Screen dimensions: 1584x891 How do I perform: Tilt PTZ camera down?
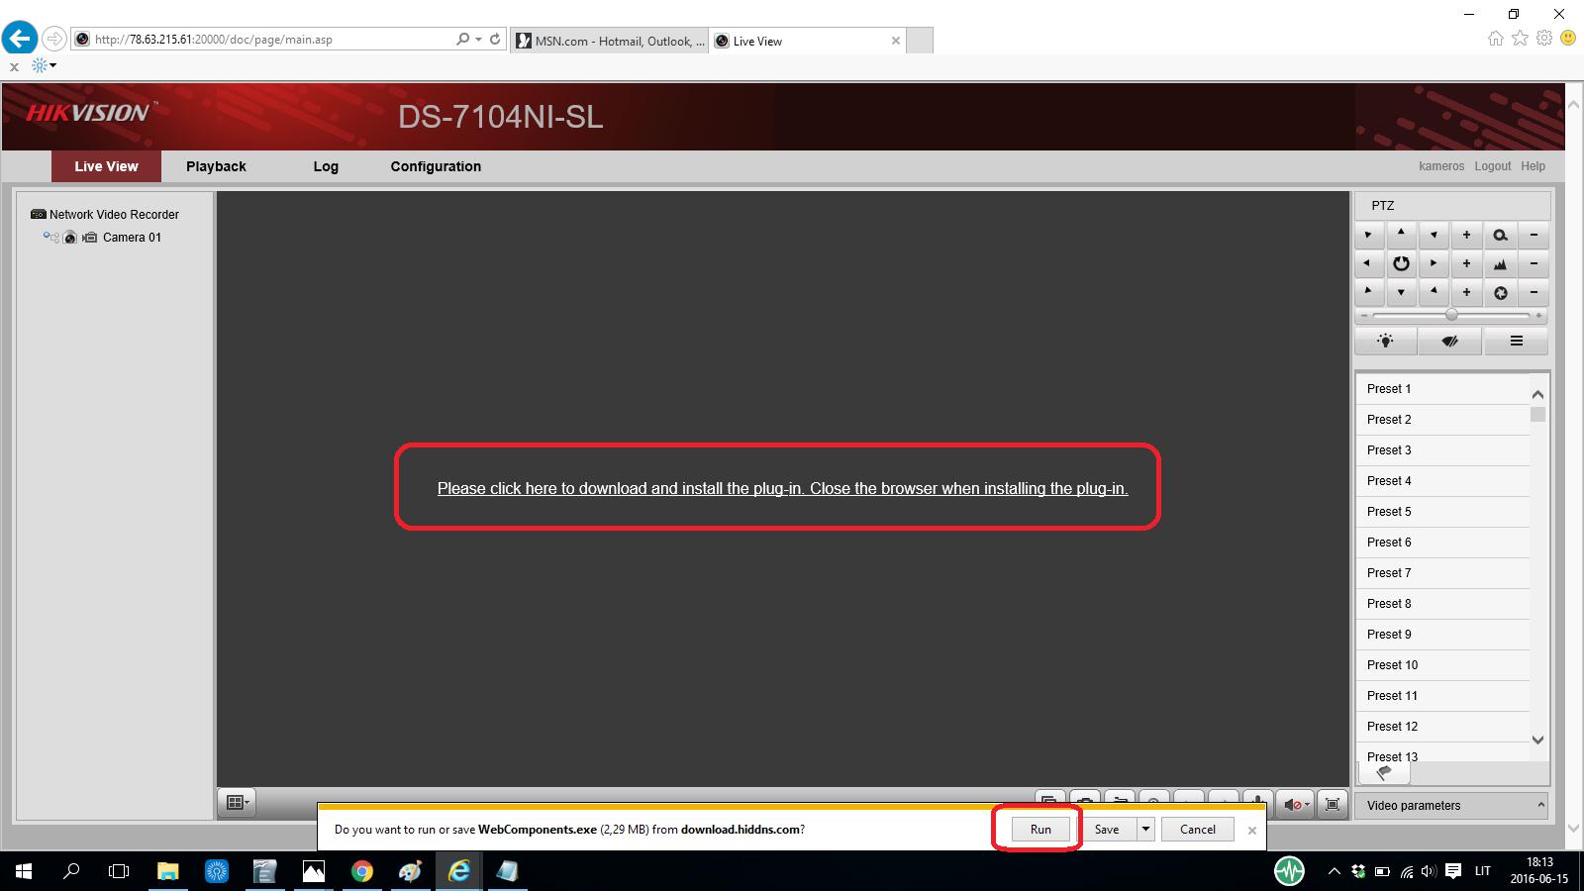tap(1401, 293)
